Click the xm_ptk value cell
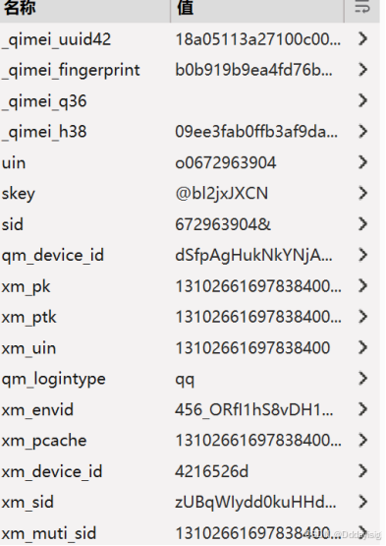 click(258, 317)
